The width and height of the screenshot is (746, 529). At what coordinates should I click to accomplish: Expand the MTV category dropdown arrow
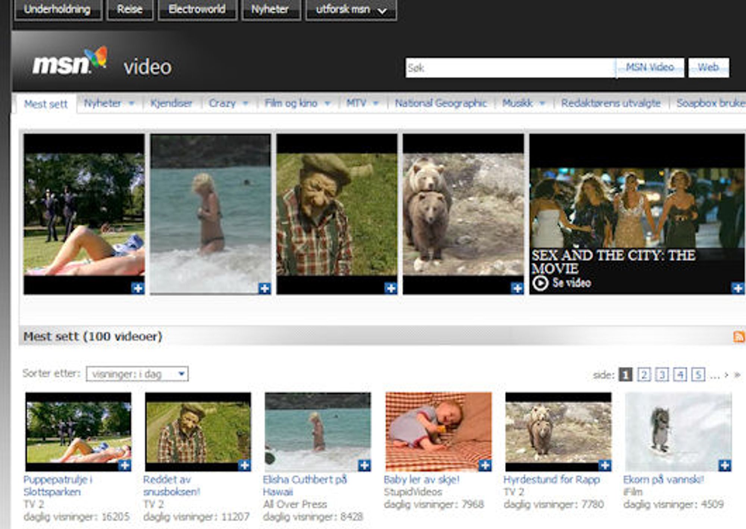(376, 103)
